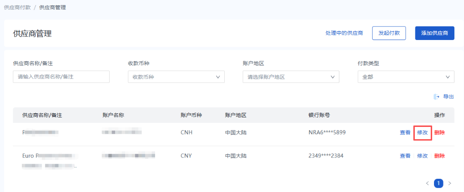This screenshot has width=464, height=192.
Task: Click bank account 2349****2384
Action: tap(326, 156)
